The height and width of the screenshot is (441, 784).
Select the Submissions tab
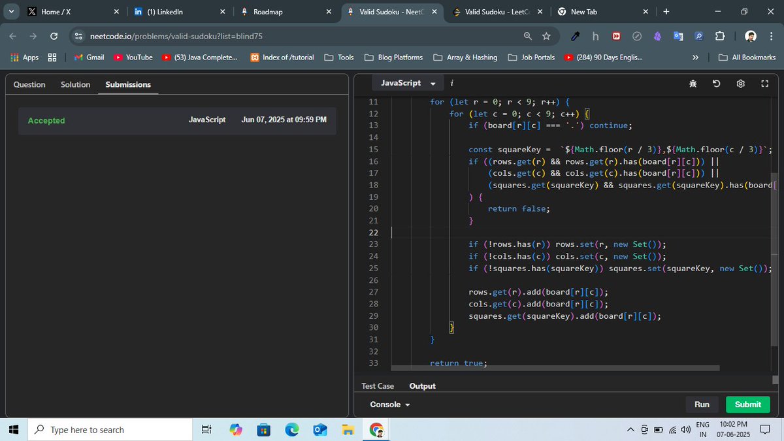[128, 84]
